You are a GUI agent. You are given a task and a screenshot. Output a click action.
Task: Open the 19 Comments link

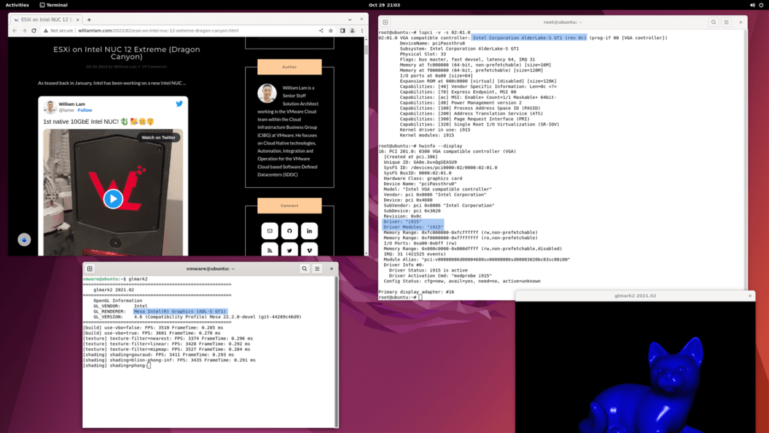coord(155,67)
